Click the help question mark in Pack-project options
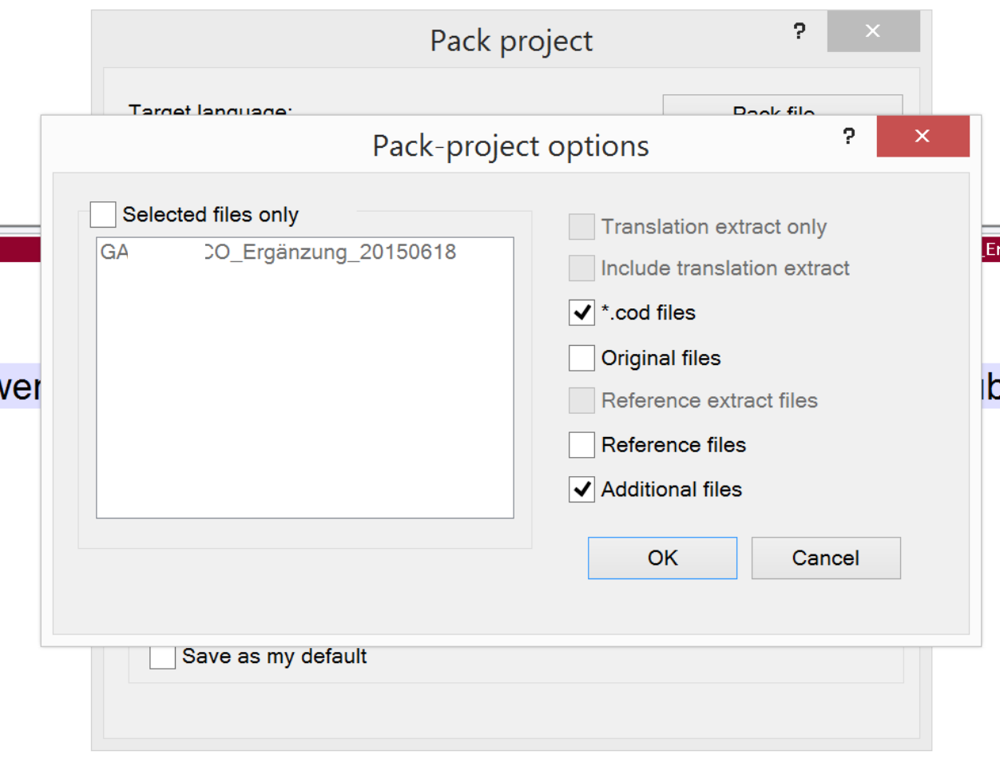Screen dimensions: 1000x759 click(x=848, y=137)
